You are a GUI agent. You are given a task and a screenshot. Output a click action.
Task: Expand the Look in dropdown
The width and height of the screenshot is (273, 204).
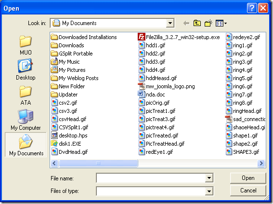(170, 23)
